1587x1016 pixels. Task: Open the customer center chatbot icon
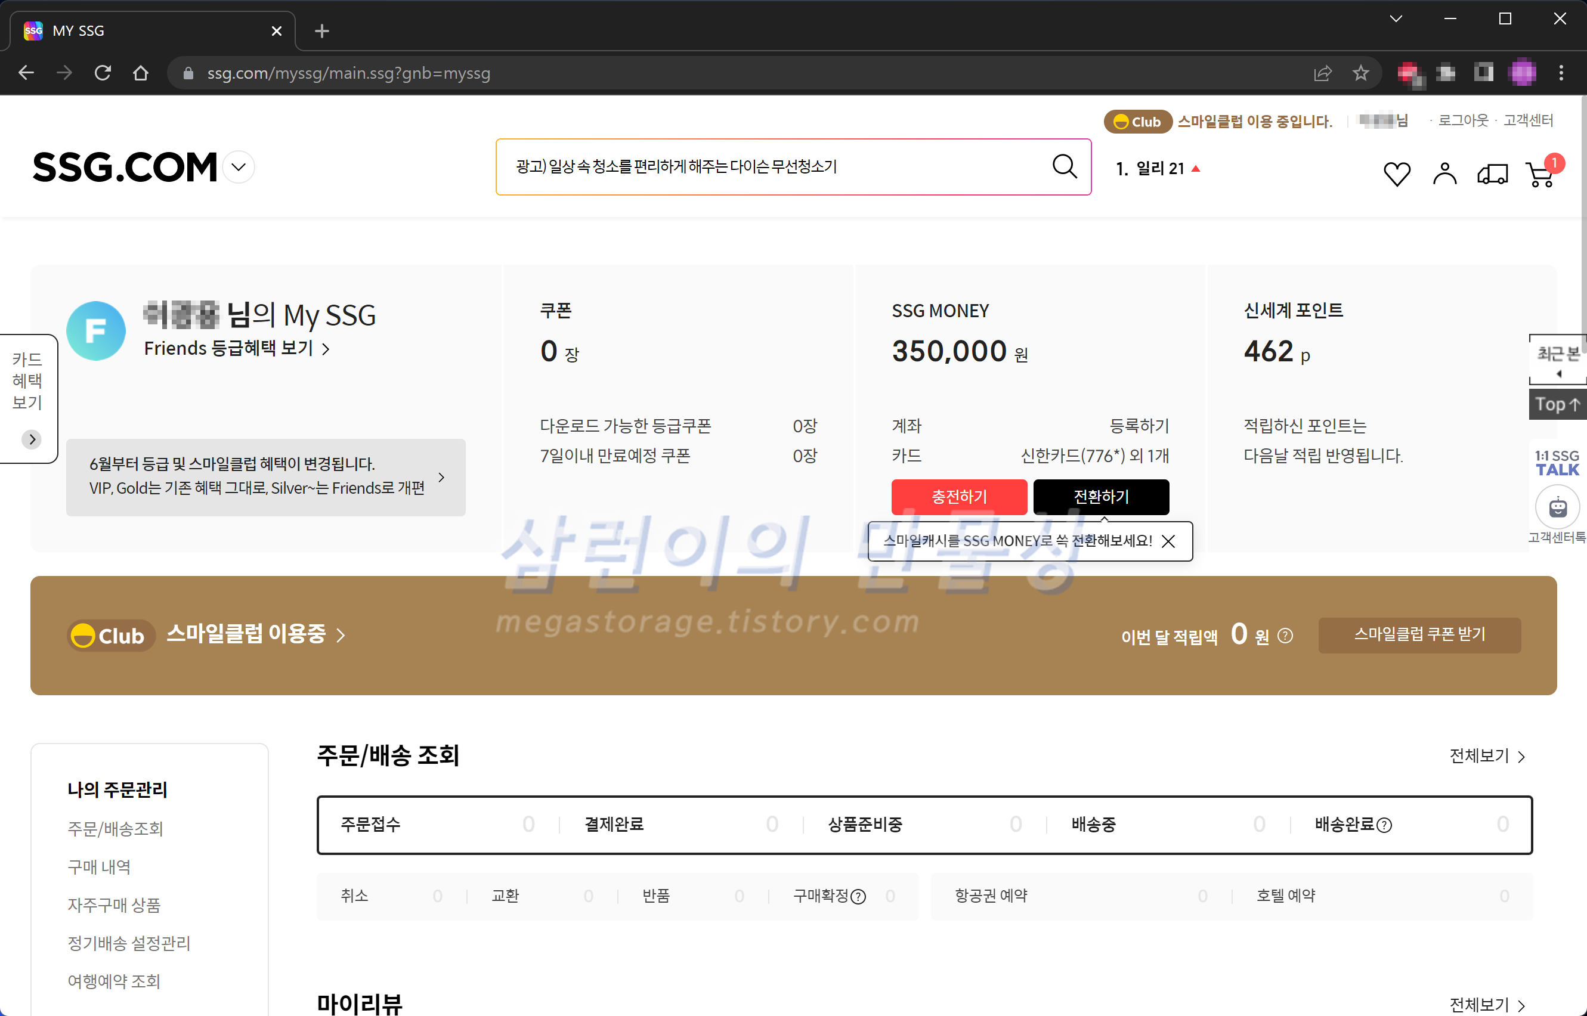click(1557, 507)
